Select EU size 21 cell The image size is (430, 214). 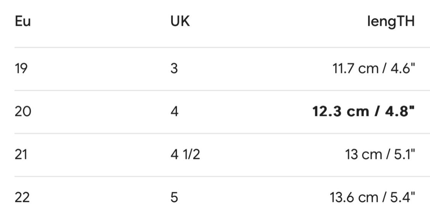point(22,155)
